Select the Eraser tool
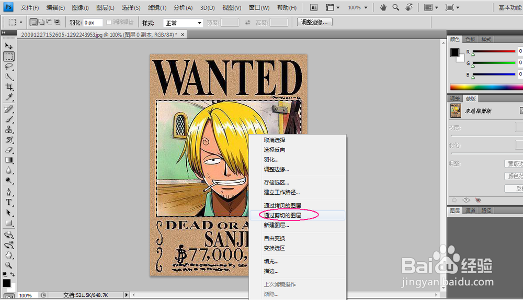 point(9,150)
